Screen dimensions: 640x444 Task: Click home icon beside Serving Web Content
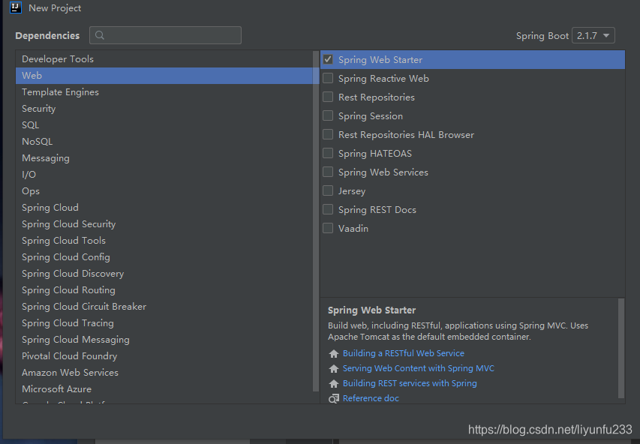pyautogui.click(x=334, y=368)
